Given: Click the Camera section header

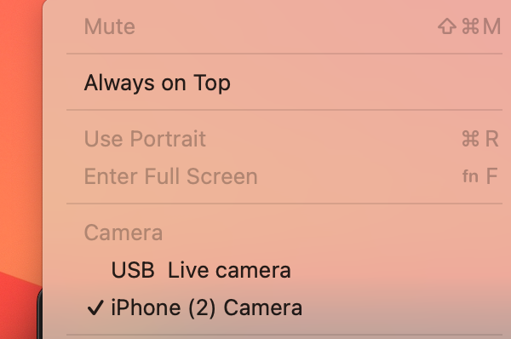Looking at the screenshot, I should [123, 233].
